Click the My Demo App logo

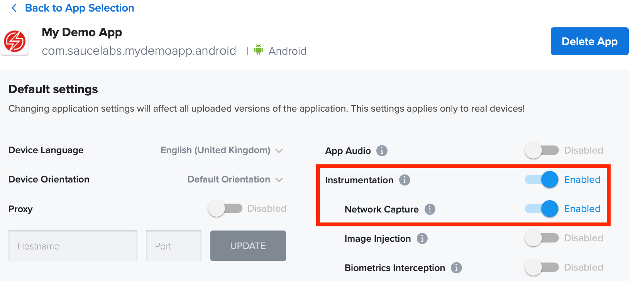pyautogui.click(x=15, y=42)
